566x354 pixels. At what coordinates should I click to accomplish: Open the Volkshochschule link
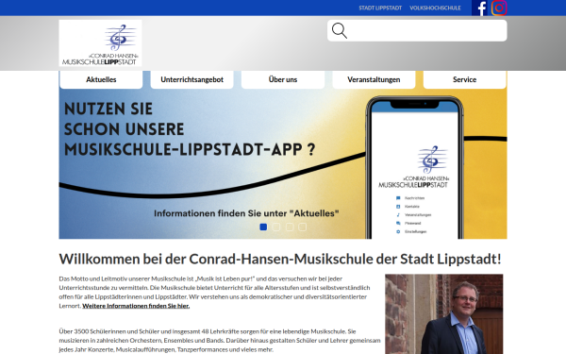[435, 8]
